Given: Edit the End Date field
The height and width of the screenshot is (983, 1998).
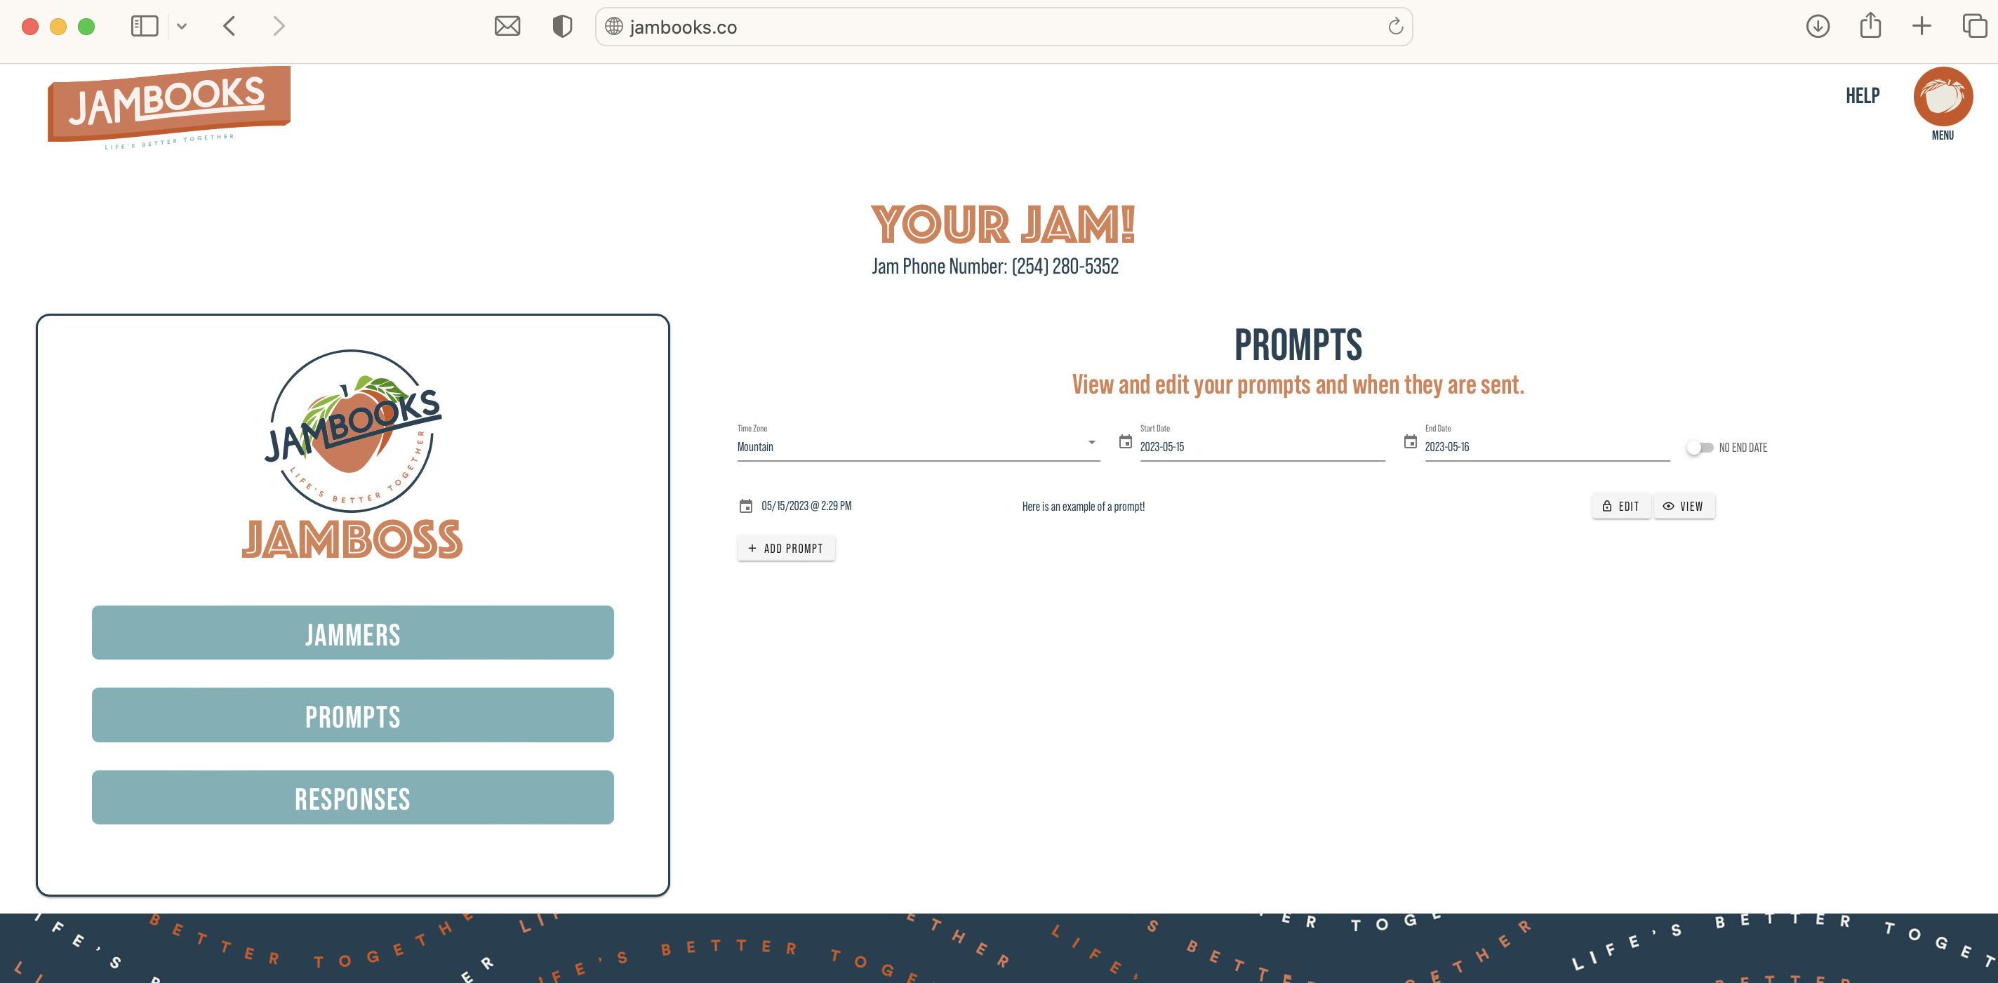Looking at the screenshot, I should coord(1547,446).
